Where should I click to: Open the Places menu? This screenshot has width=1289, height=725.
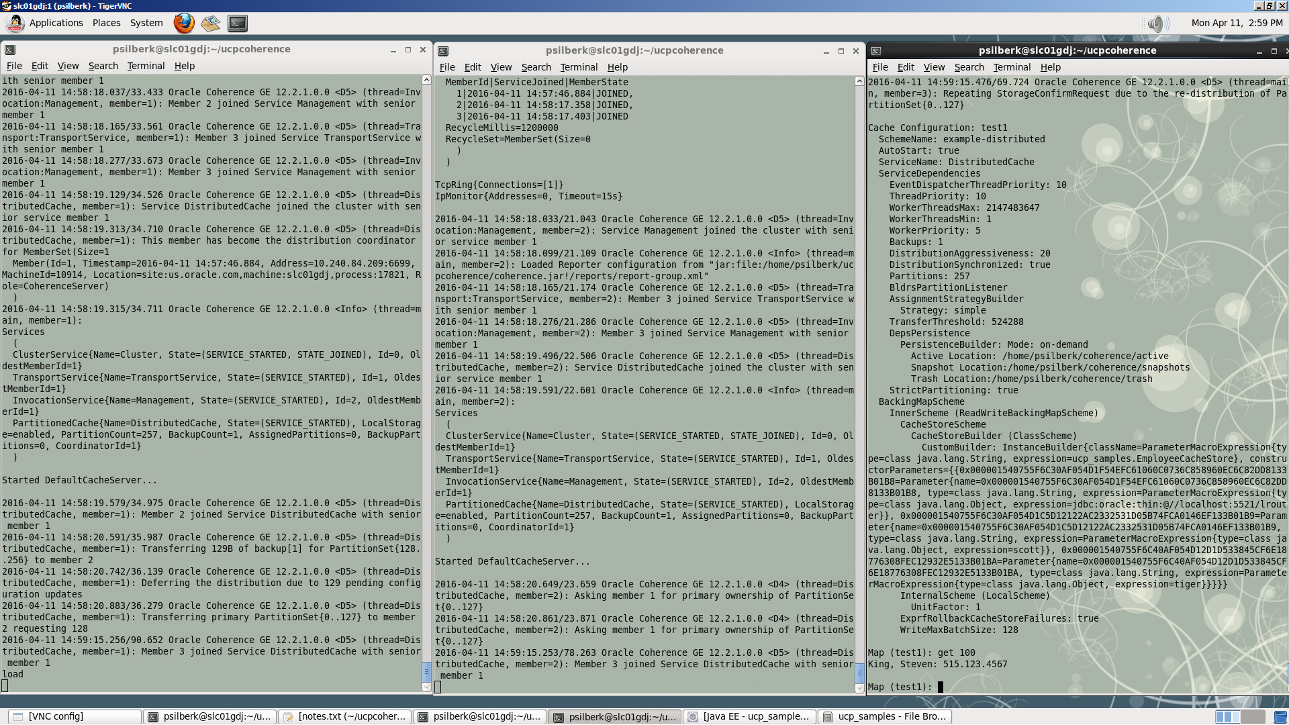click(106, 23)
